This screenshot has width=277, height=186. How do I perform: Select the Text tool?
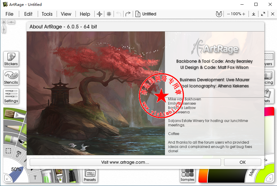pos(35,178)
